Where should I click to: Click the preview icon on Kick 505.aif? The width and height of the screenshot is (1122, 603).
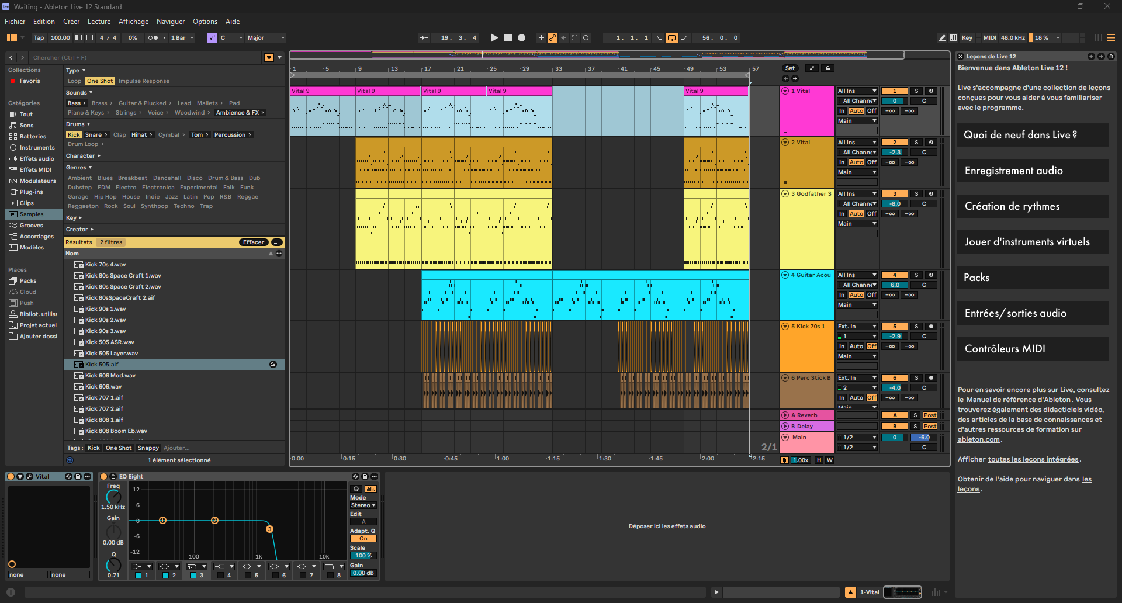[273, 365]
